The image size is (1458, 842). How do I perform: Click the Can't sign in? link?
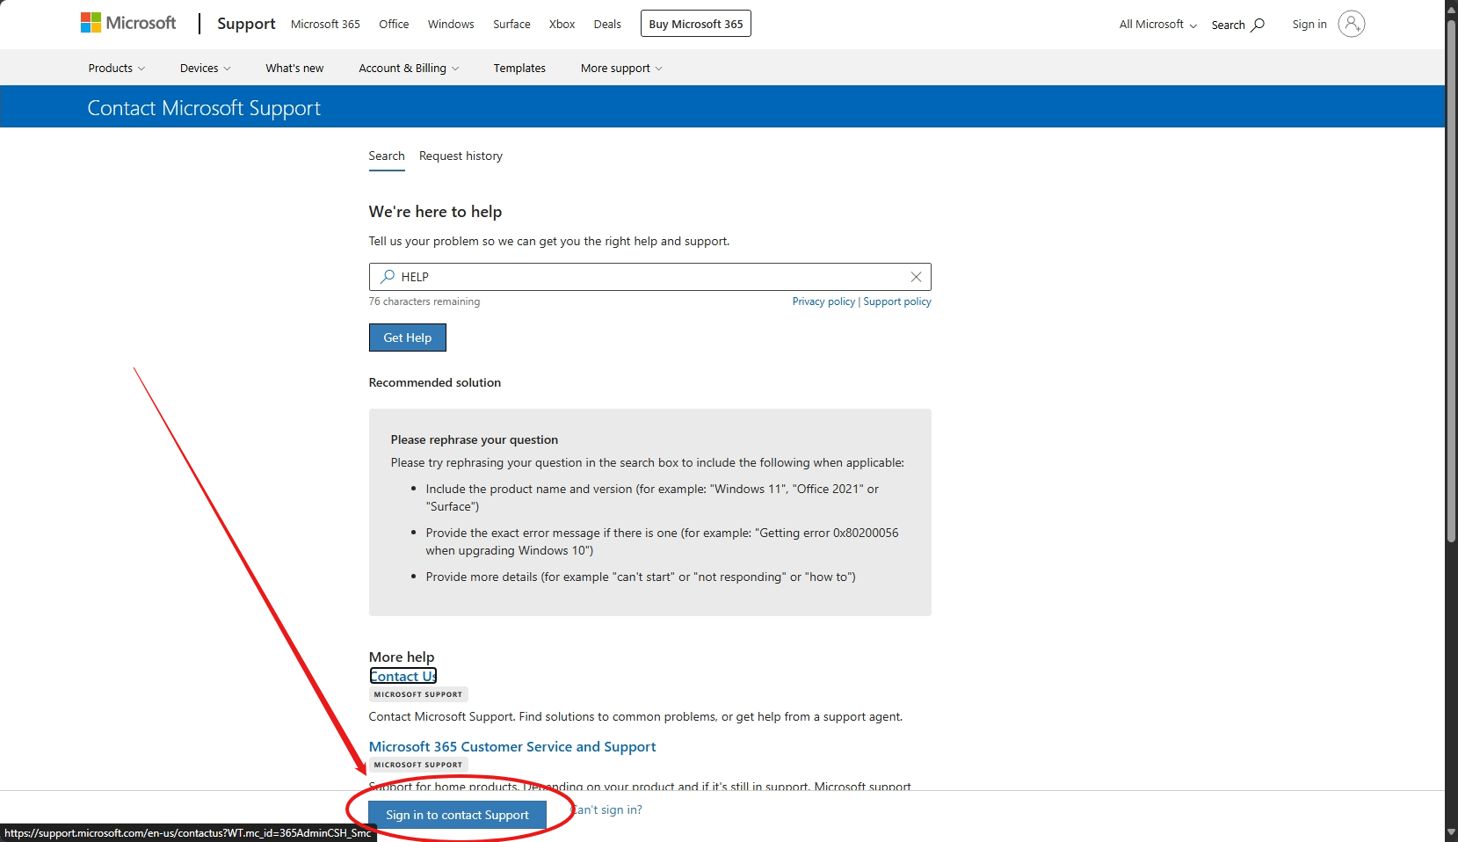point(607,809)
